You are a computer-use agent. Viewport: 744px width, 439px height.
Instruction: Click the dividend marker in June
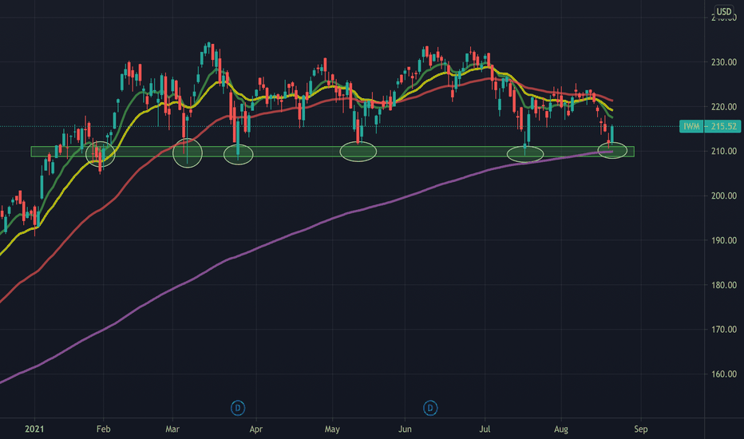point(430,408)
